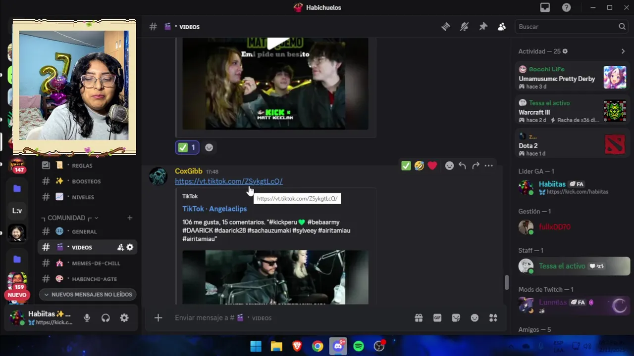Invite people to VIDEOS channel icon
The height and width of the screenshot is (356, 634).
(120, 247)
